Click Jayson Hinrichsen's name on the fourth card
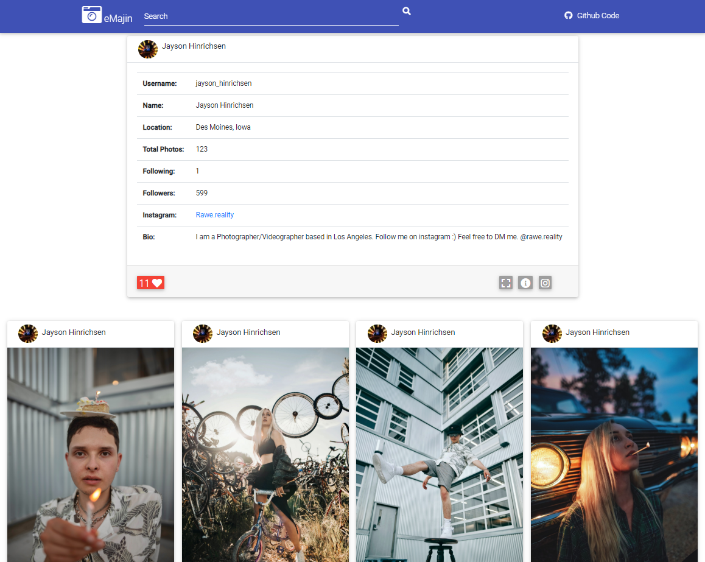 coord(597,332)
